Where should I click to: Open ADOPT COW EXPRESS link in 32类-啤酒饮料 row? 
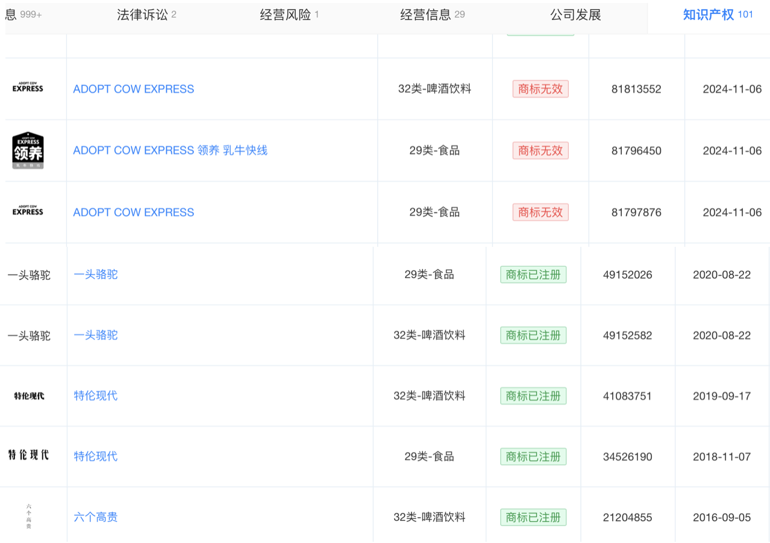point(133,89)
